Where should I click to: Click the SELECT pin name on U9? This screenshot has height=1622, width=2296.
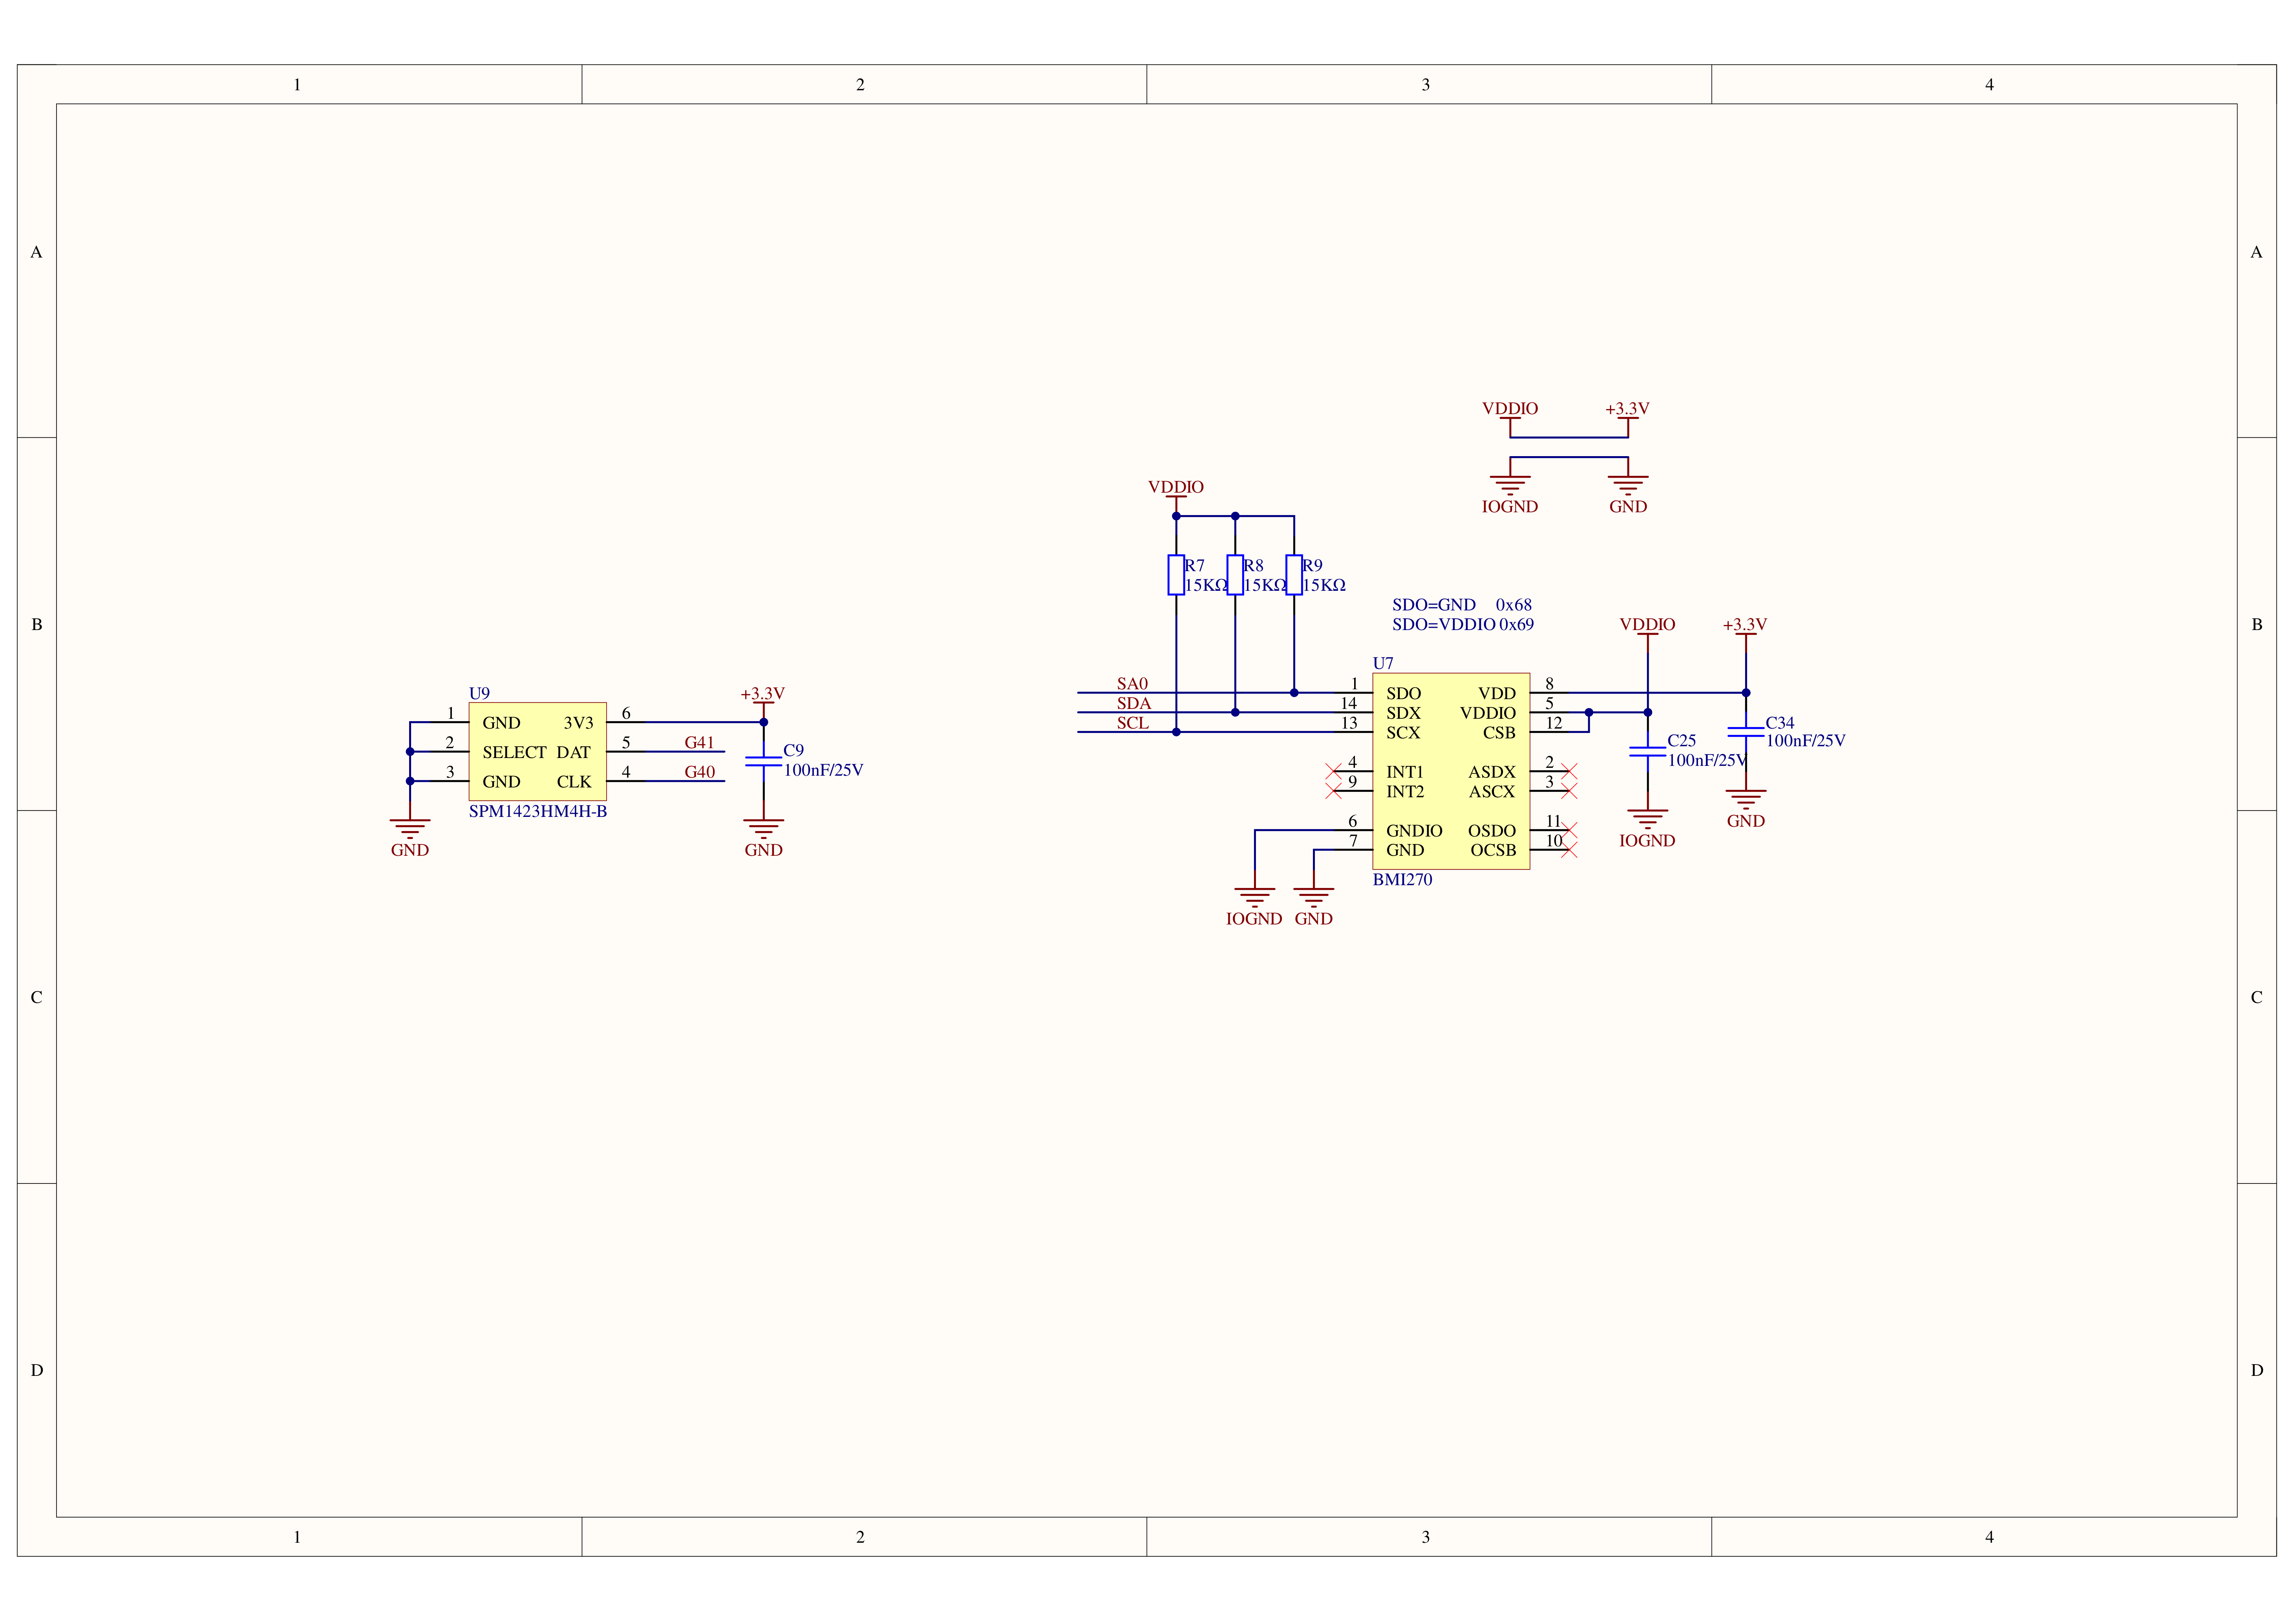[514, 752]
